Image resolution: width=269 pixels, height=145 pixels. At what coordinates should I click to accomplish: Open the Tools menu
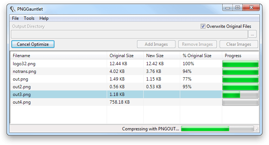click(29, 18)
